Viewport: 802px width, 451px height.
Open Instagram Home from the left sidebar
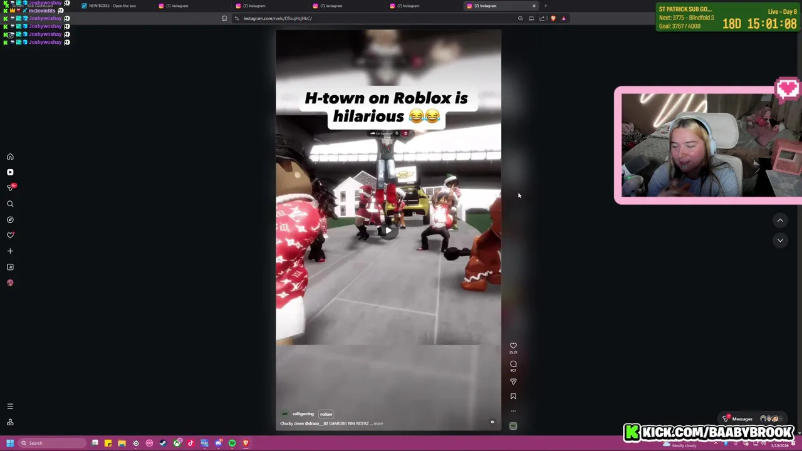[x=10, y=157]
